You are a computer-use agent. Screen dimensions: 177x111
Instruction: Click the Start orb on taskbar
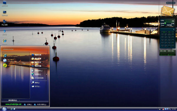(4, 109)
